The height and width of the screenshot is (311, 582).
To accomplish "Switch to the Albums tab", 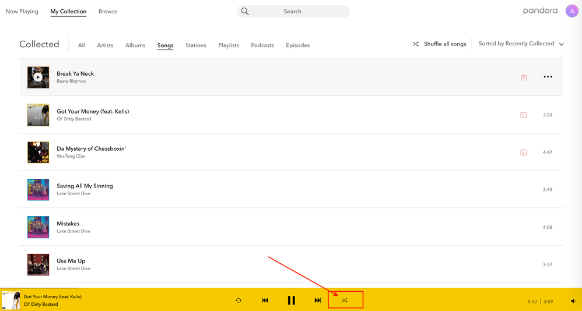I will coord(135,45).
